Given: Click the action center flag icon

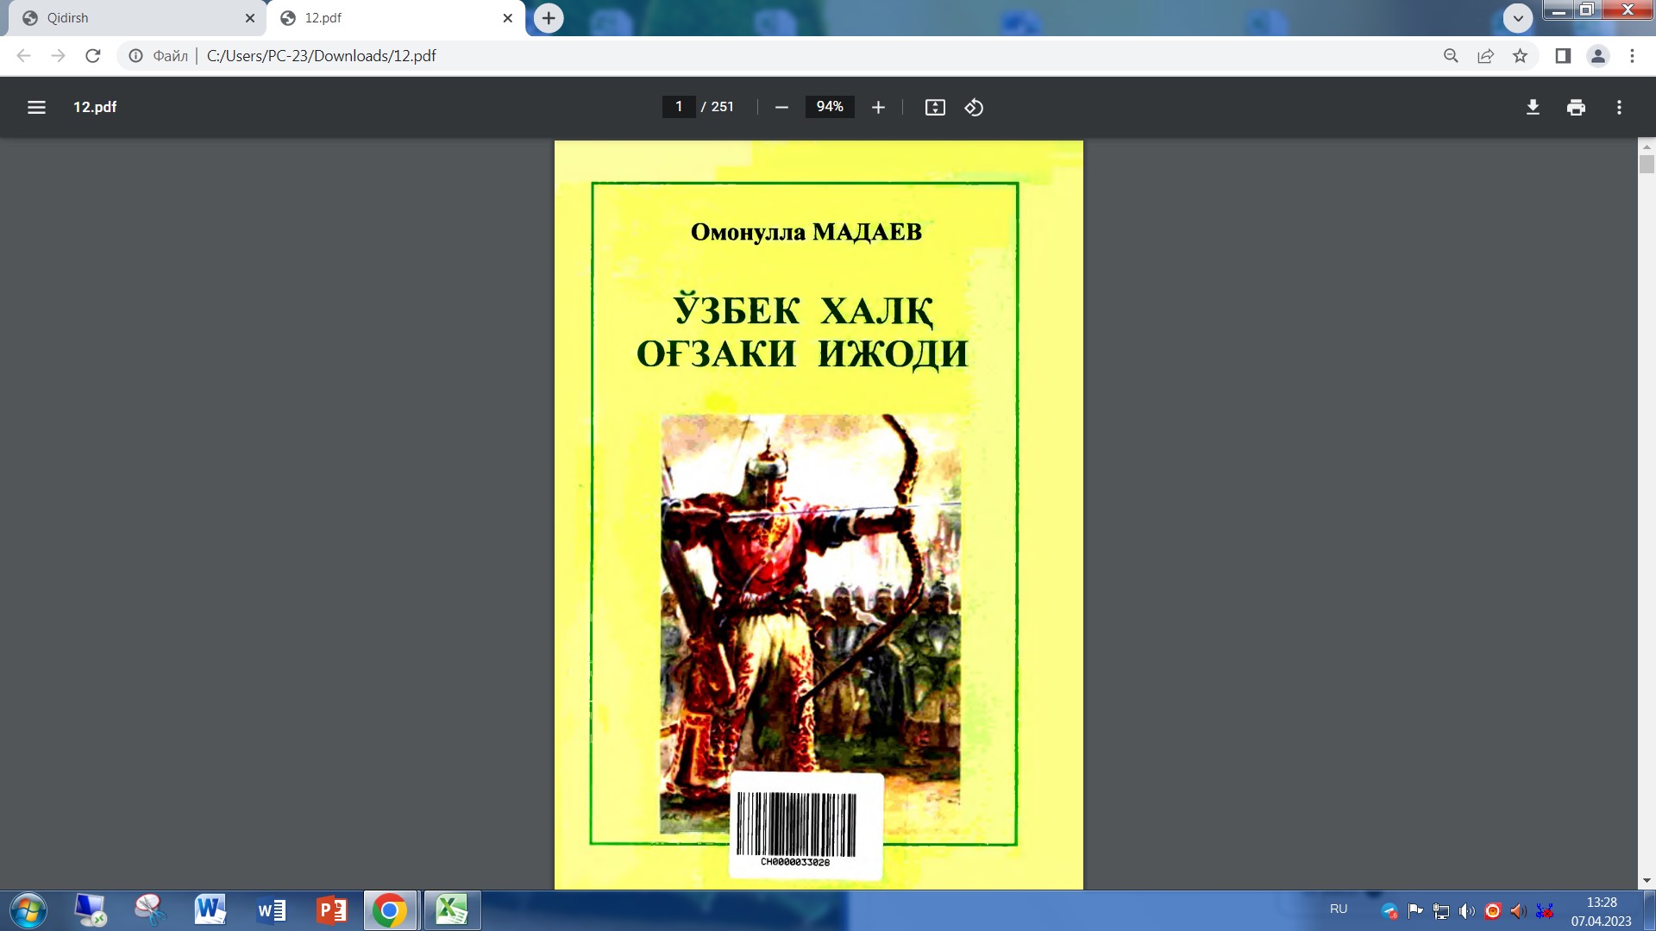Looking at the screenshot, I should 1415,911.
